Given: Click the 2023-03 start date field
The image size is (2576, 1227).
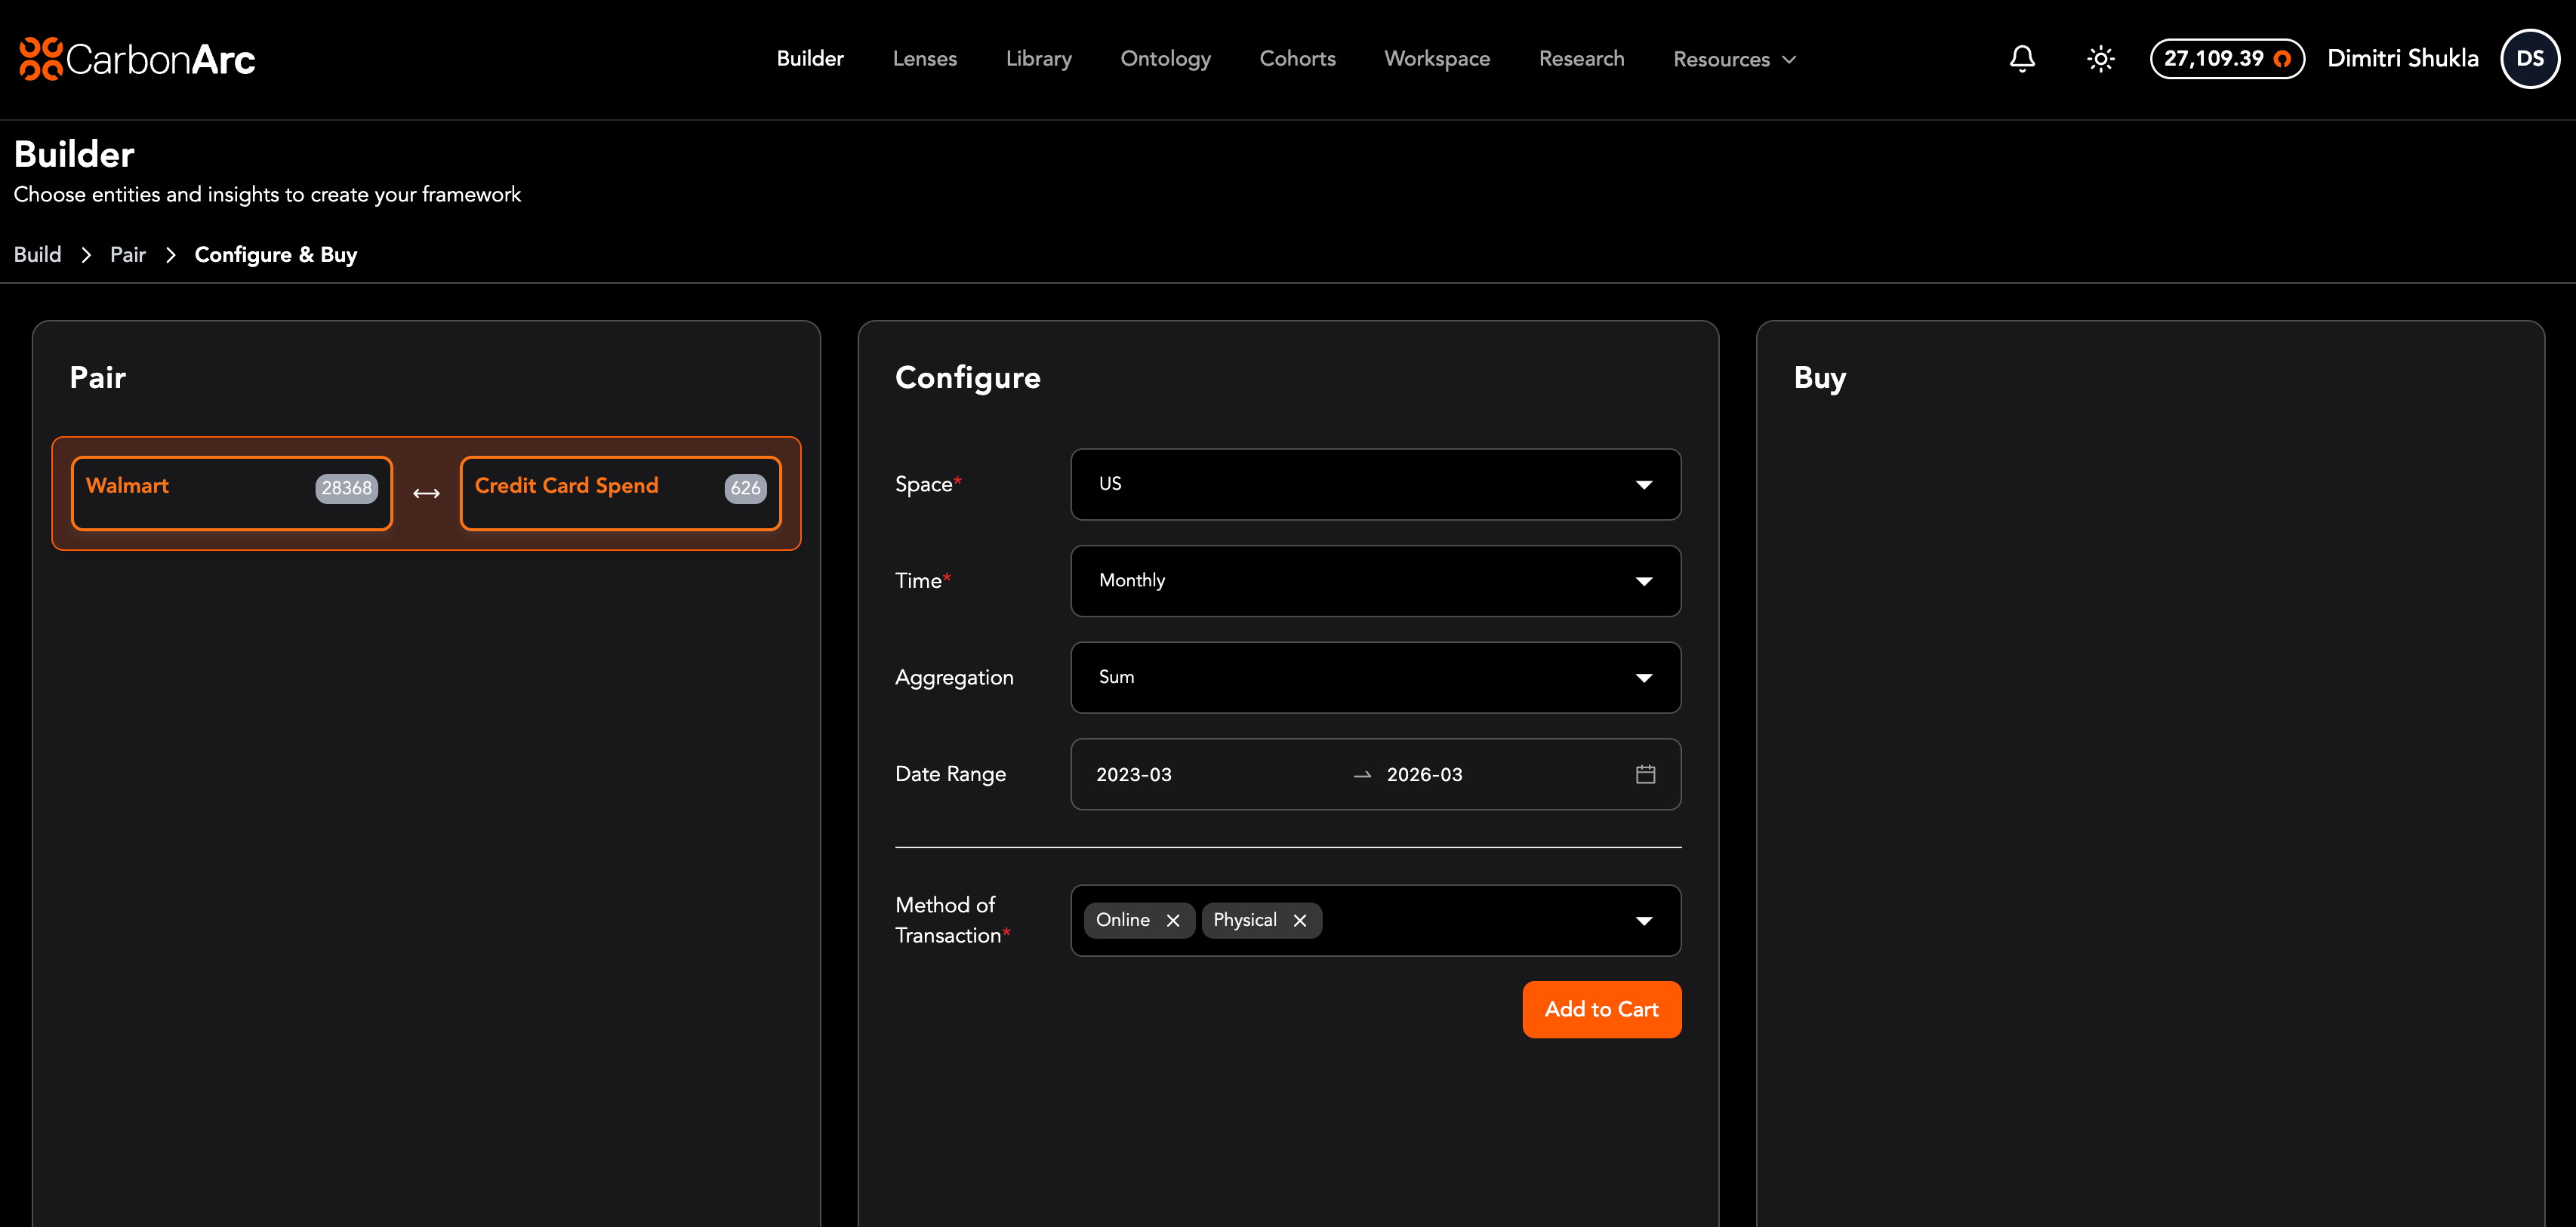Looking at the screenshot, I should pyautogui.click(x=1134, y=774).
